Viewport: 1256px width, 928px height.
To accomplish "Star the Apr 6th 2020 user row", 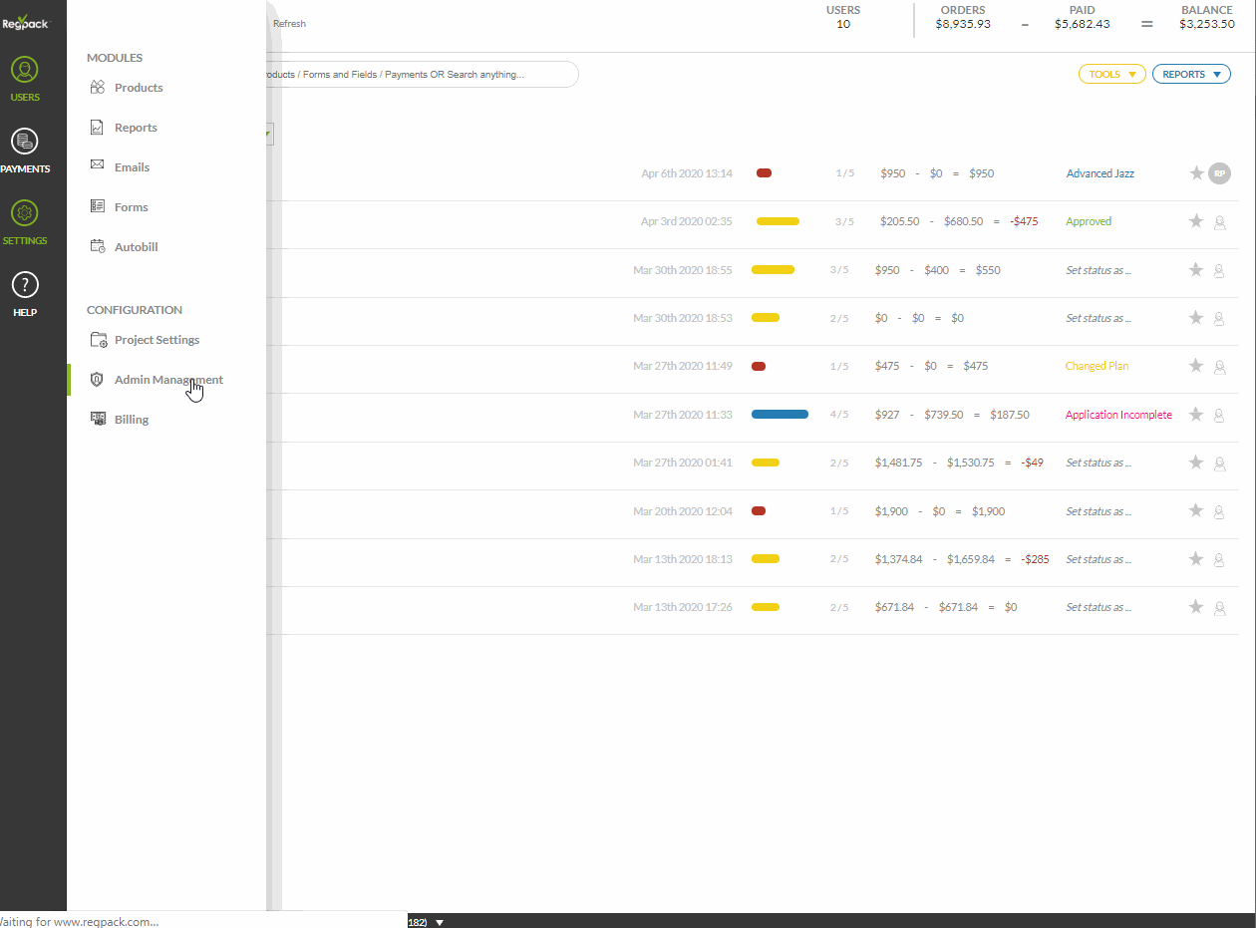I will coord(1196,173).
